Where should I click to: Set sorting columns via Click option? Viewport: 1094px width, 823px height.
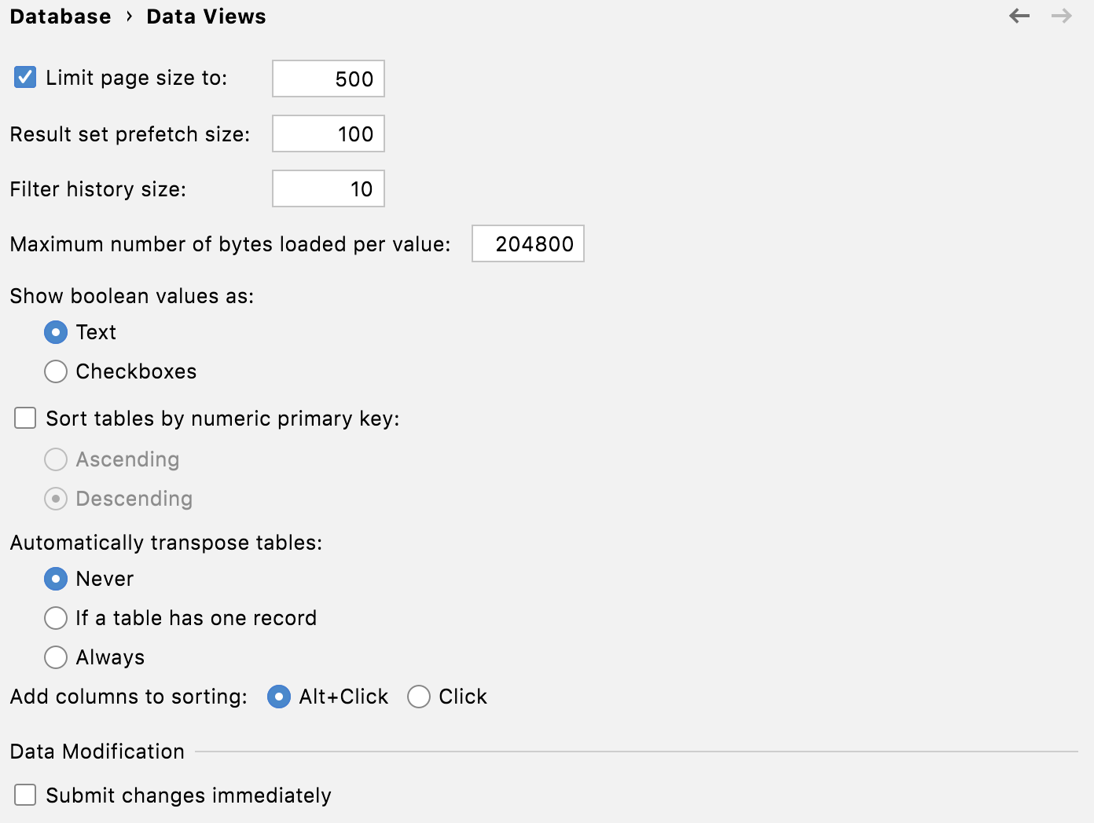click(x=418, y=697)
